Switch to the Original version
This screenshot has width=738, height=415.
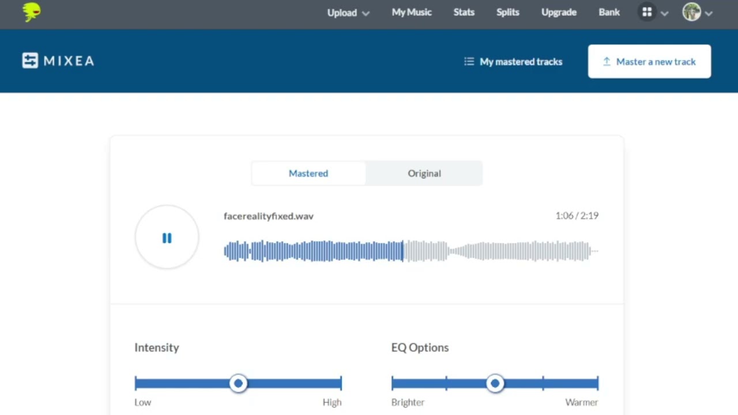click(424, 173)
